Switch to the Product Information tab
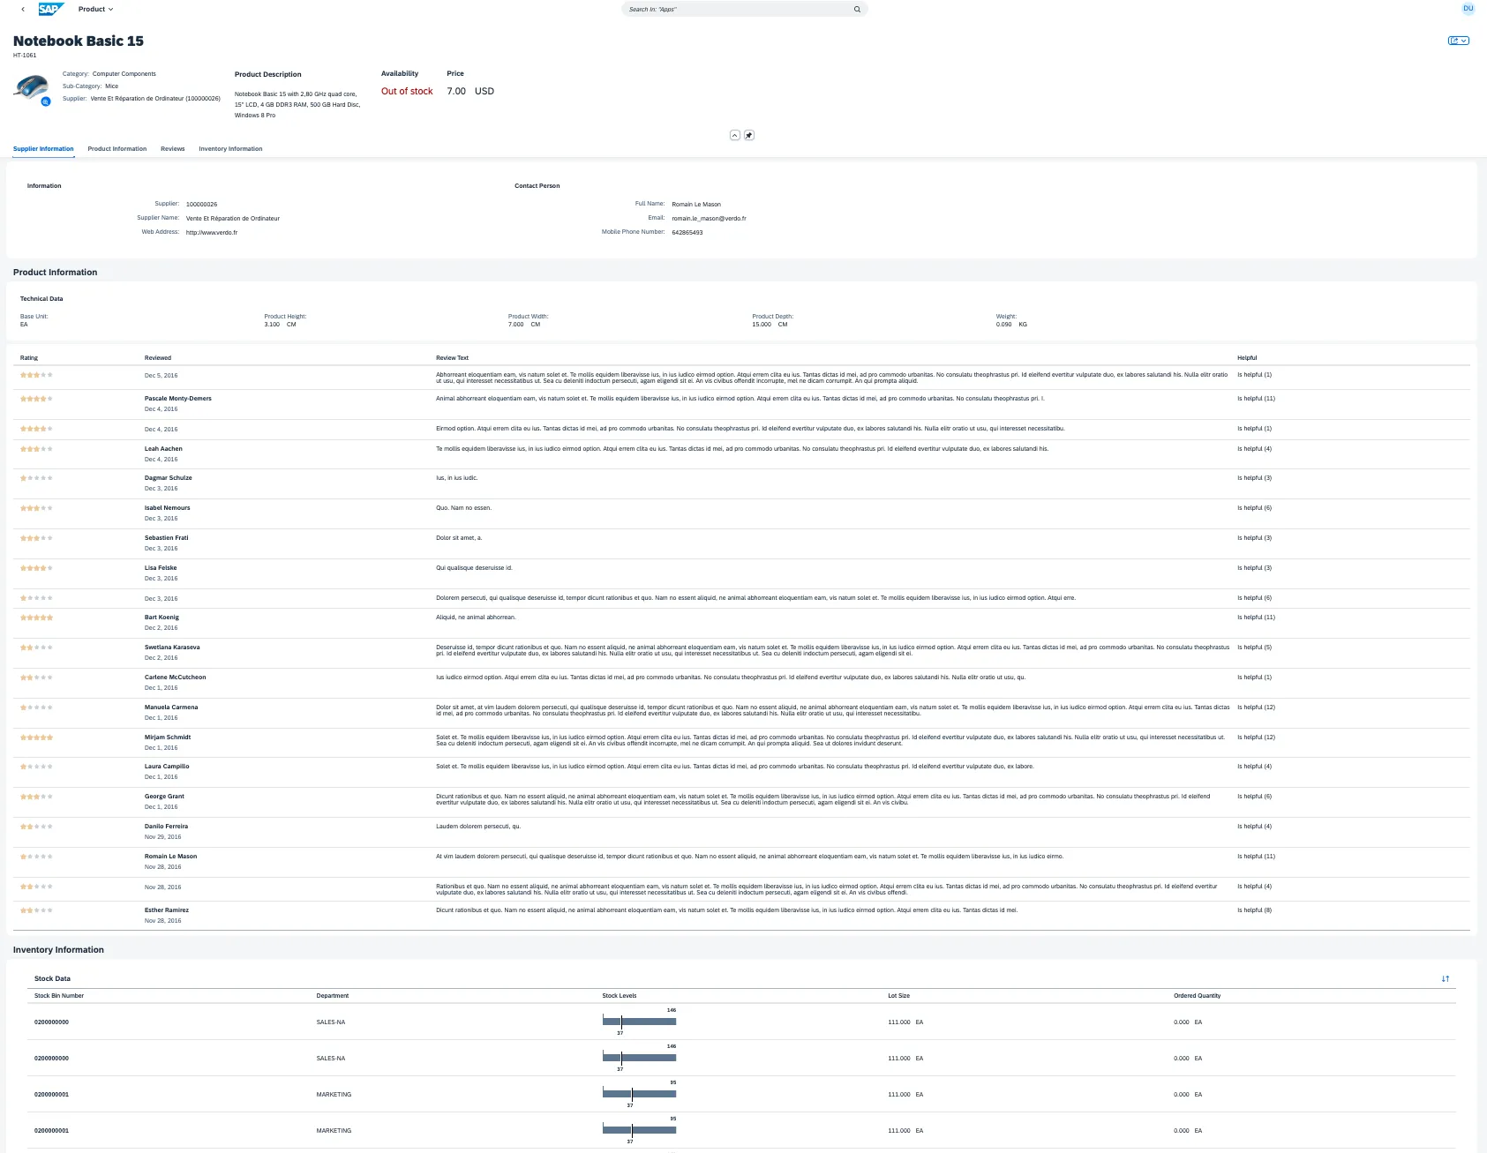Viewport: 1487px width, 1153px height. pyautogui.click(x=117, y=149)
